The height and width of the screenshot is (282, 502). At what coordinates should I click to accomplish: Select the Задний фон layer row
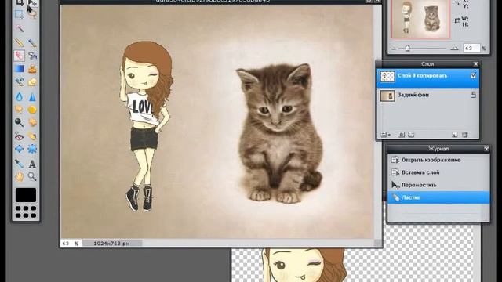pos(428,96)
